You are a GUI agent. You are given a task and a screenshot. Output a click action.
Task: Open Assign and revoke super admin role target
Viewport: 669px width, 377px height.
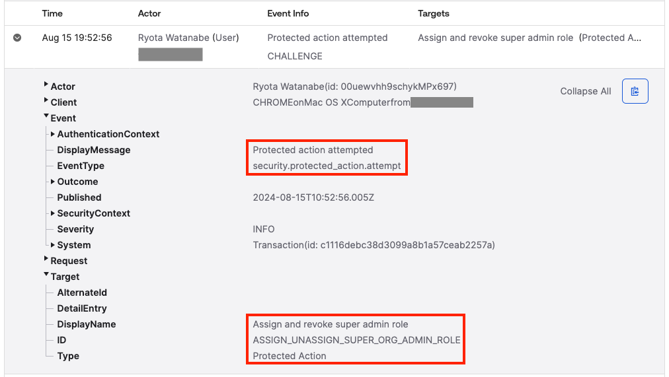click(x=495, y=38)
